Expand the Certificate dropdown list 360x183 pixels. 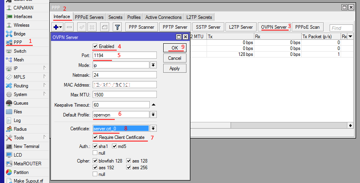click(x=153, y=128)
